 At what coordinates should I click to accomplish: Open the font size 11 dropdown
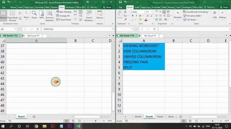pyautogui.click(x=152, y=12)
